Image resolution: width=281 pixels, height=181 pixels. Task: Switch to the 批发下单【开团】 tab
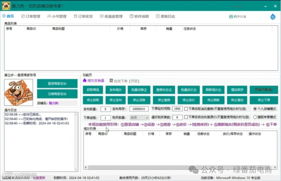coord(125,81)
